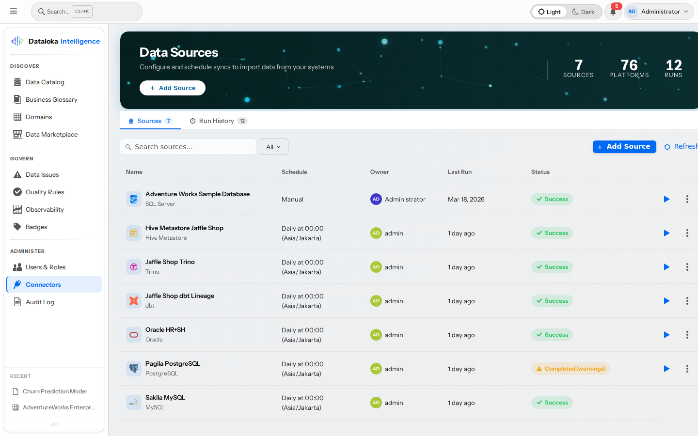
Task: Open the notifications bell
Action: pos(613,11)
